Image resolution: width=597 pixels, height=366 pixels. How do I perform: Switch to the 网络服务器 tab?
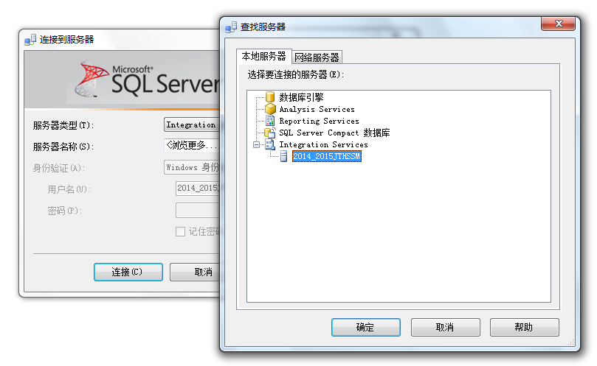pos(317,57)
